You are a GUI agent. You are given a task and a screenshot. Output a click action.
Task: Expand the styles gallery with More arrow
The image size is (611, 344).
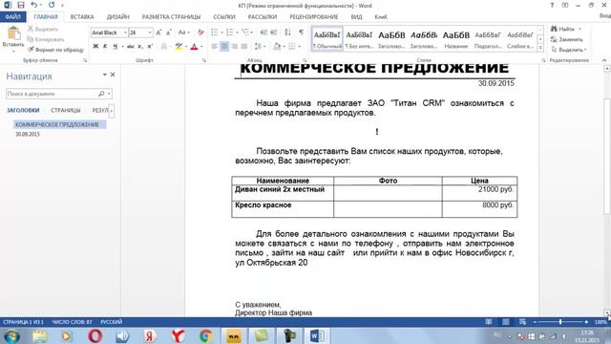click(x=540, y=48)
